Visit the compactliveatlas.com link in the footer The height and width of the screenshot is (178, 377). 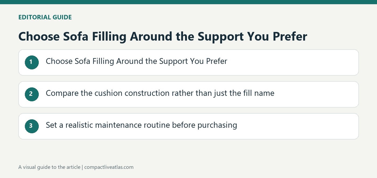pos(109,167)
